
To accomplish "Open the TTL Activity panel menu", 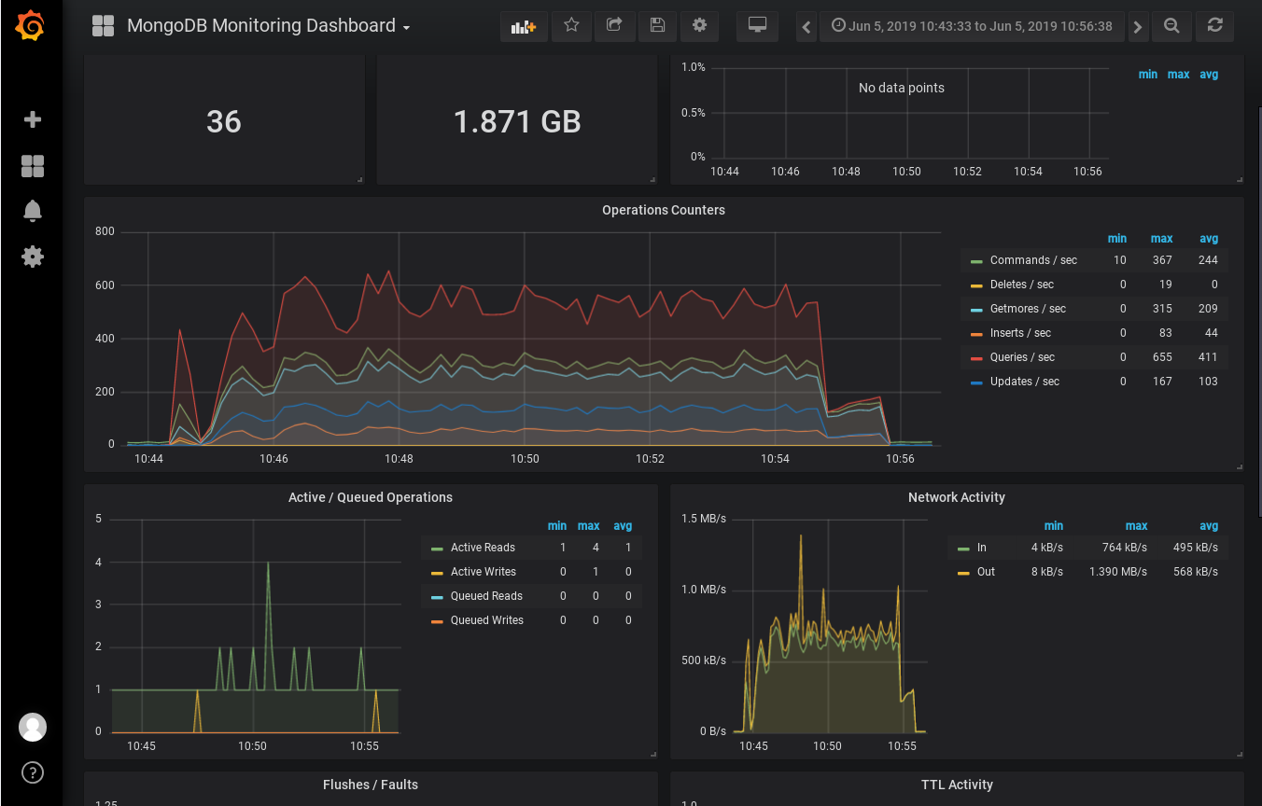I will click(x=957, y=785).
